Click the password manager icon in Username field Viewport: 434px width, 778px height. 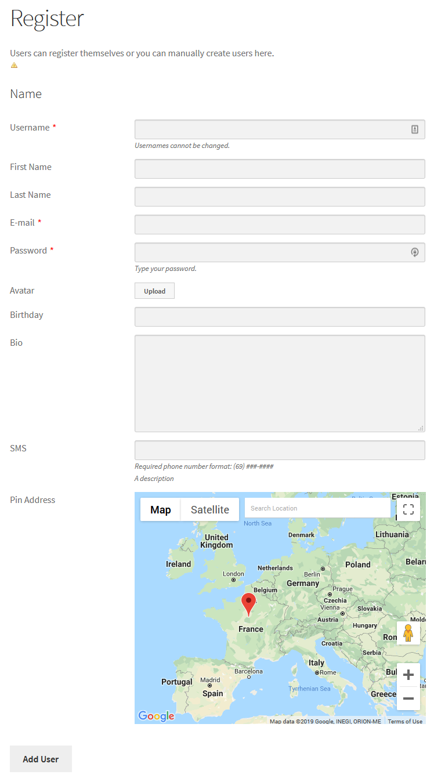(x=415, y=129)
